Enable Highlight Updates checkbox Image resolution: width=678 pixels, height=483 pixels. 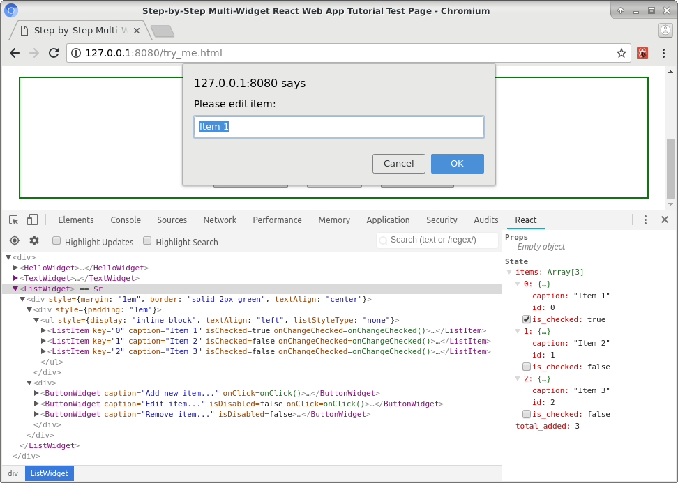pos(56,240)
